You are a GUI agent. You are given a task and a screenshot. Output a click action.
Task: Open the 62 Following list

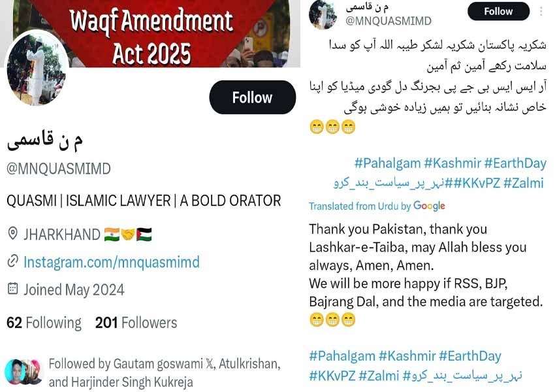pyautogui.click(x=44, y=323)
